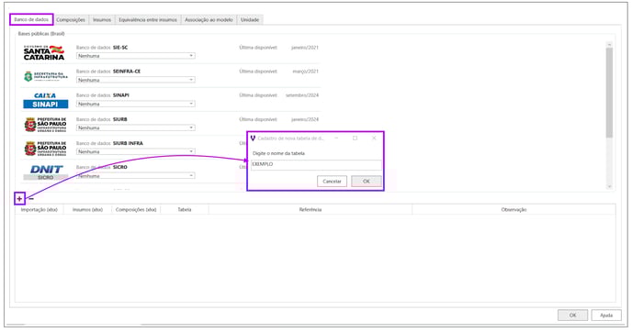Open the SIURB INFRA database dropdown
This screenshot has height=332, width=632.
pyautogui.click(x=136, y=151)
